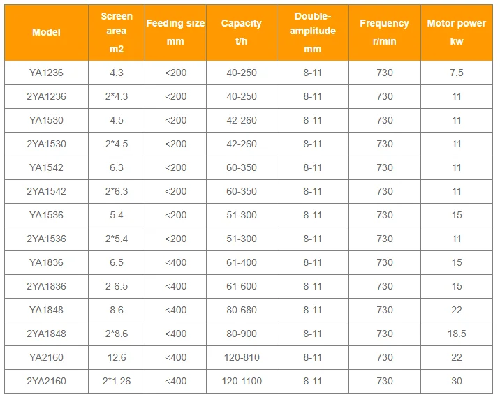Select the 12.6 screen area cell
Image resolution: width=500 pixels, height=404 pixels.
coord(117,357)
